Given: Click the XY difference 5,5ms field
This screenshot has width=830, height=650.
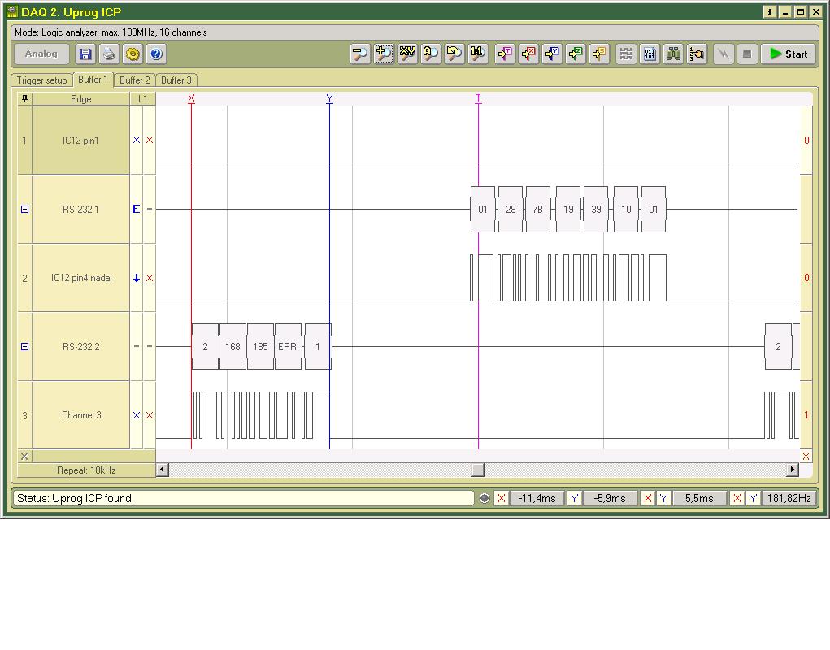Looking at the screenshot, I should (699, 498).
